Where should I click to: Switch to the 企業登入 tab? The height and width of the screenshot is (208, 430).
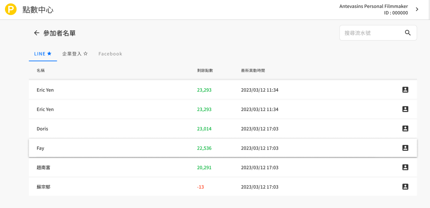pos(75,54)
